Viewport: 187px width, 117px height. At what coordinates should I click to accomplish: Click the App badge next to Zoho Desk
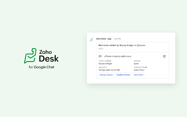tap(109, 39)
